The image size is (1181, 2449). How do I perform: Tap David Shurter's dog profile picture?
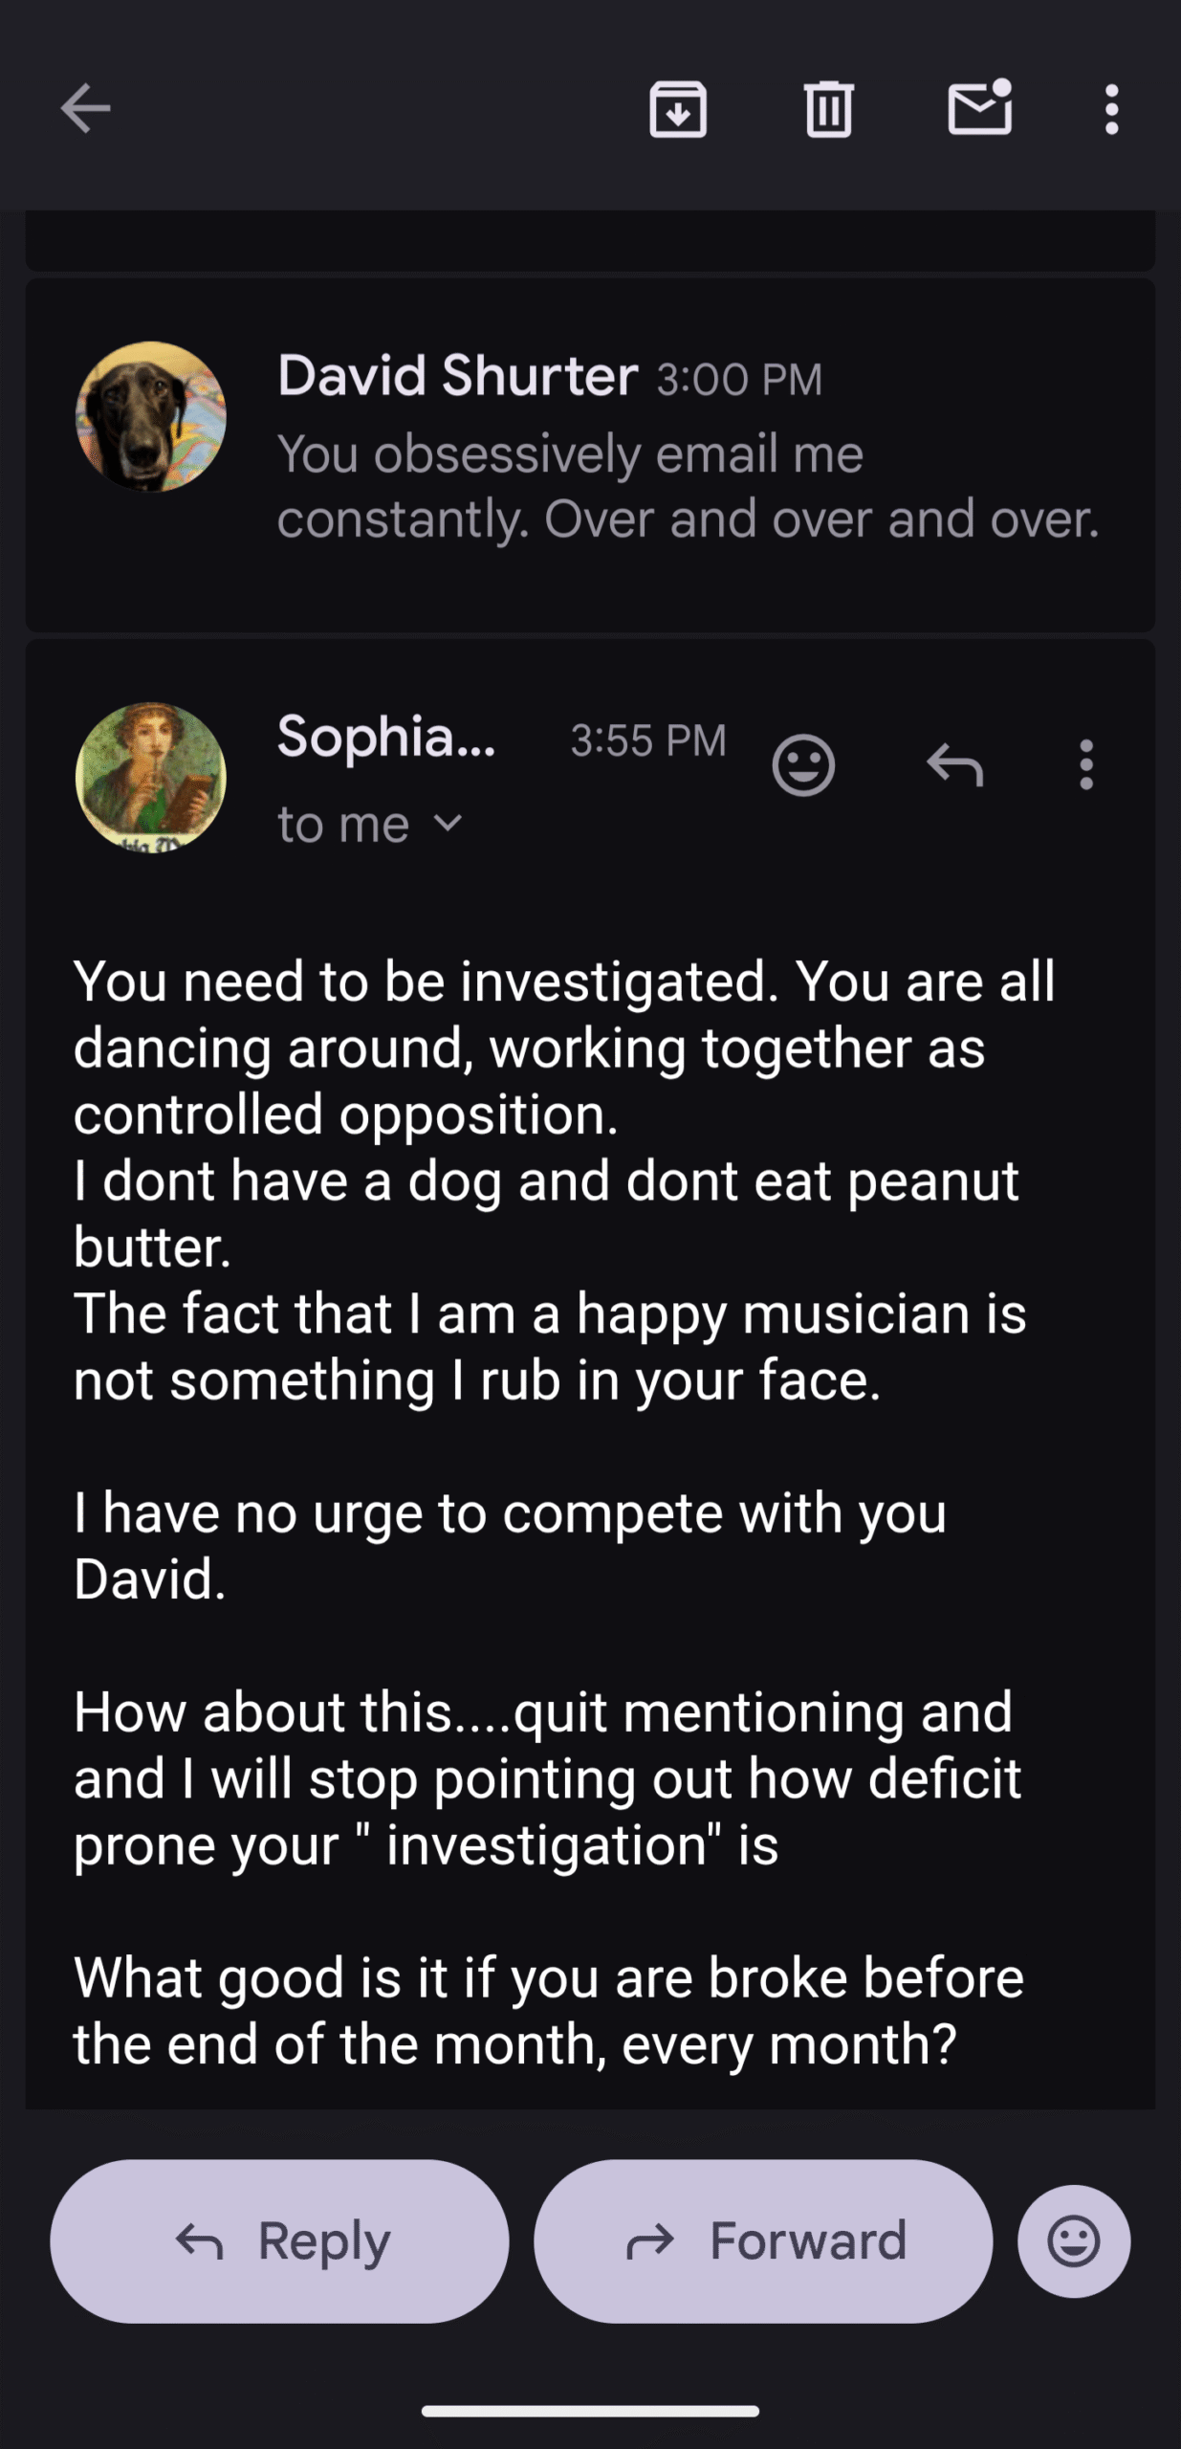(x=151, y=417)
